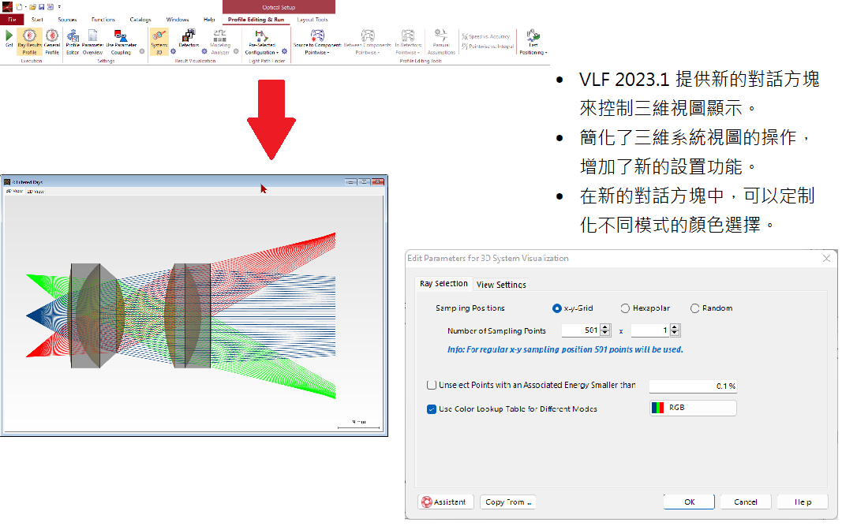Open the RGB color lookup table selector

coord(692,408)
